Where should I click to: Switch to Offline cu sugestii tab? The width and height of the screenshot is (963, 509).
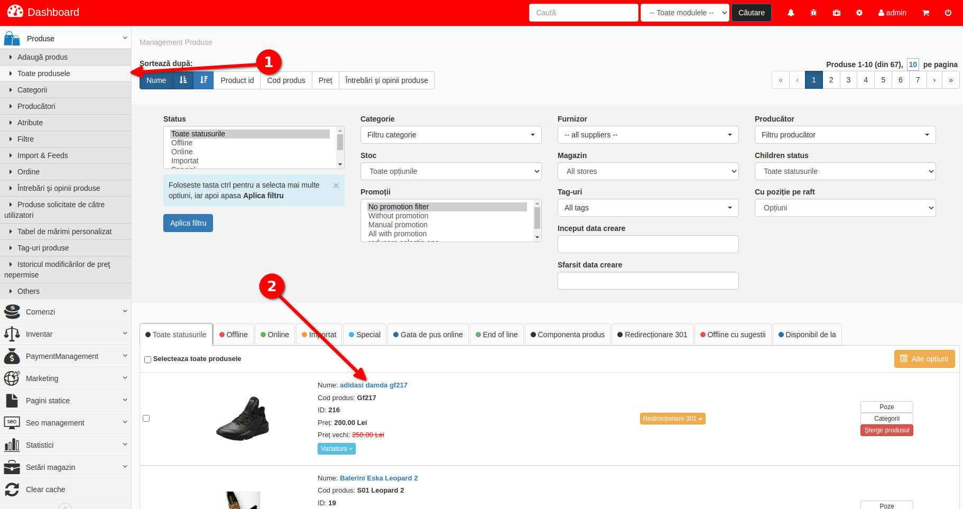click(733, 335)
